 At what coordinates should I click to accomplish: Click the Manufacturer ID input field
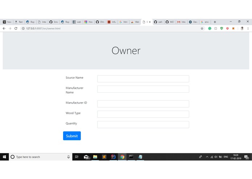pos(143,104)
